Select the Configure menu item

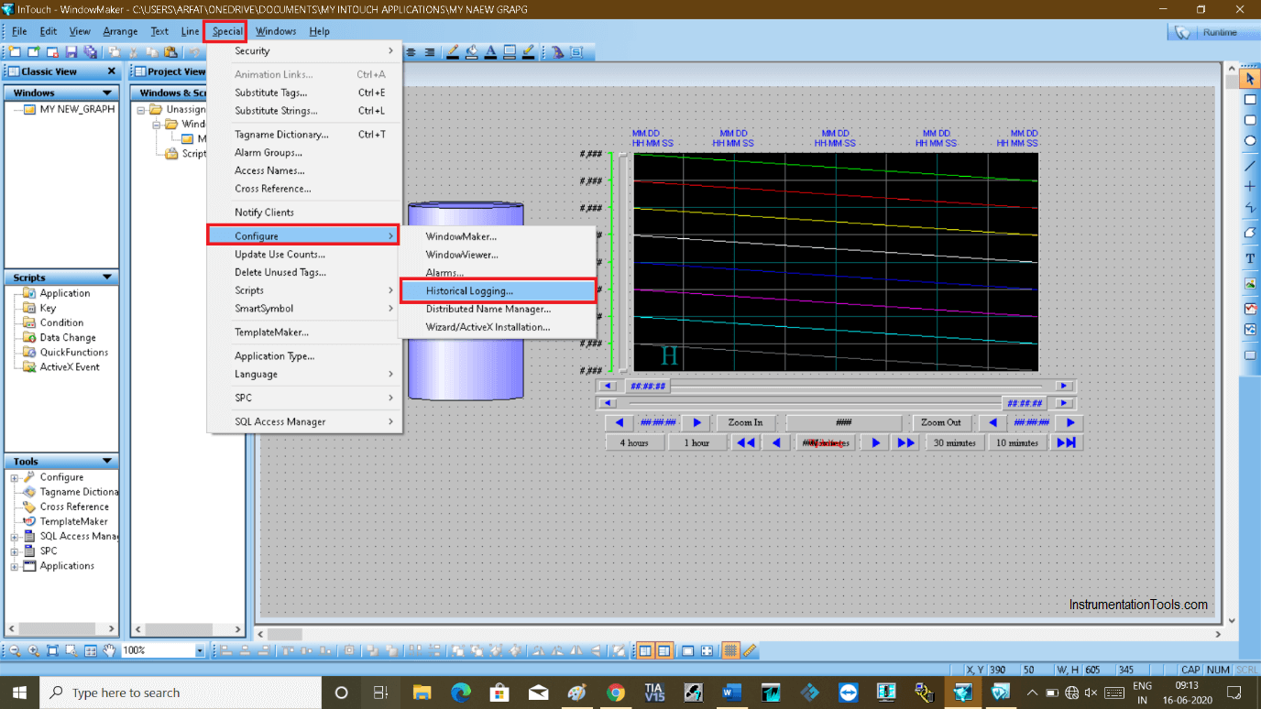click(305, 235)
